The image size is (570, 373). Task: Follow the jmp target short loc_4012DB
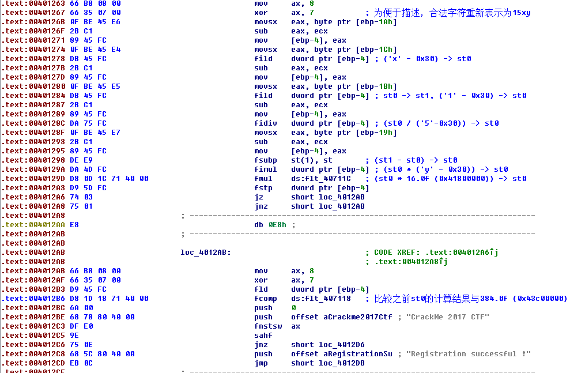(x=328, y=363)
